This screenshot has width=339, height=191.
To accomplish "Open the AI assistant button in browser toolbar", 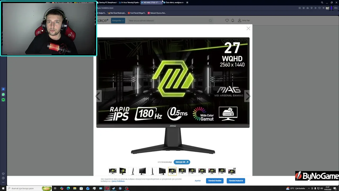I will 336,8.
